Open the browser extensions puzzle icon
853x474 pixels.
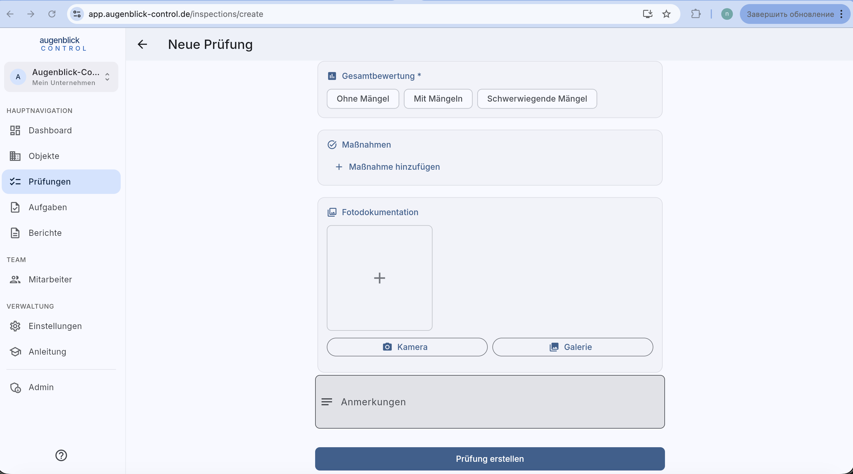click(x=696, y=14)
